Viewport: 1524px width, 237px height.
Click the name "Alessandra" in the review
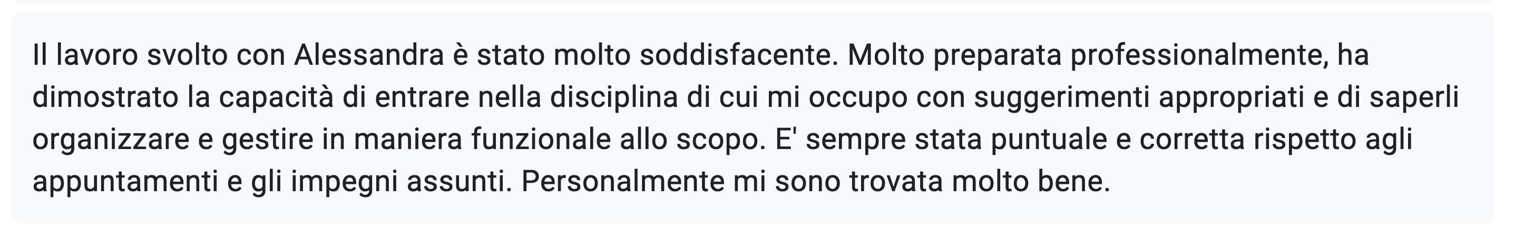tap(368, 55)
